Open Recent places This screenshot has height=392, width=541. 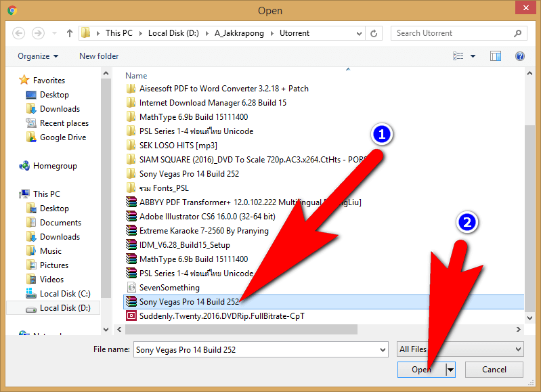58,123
